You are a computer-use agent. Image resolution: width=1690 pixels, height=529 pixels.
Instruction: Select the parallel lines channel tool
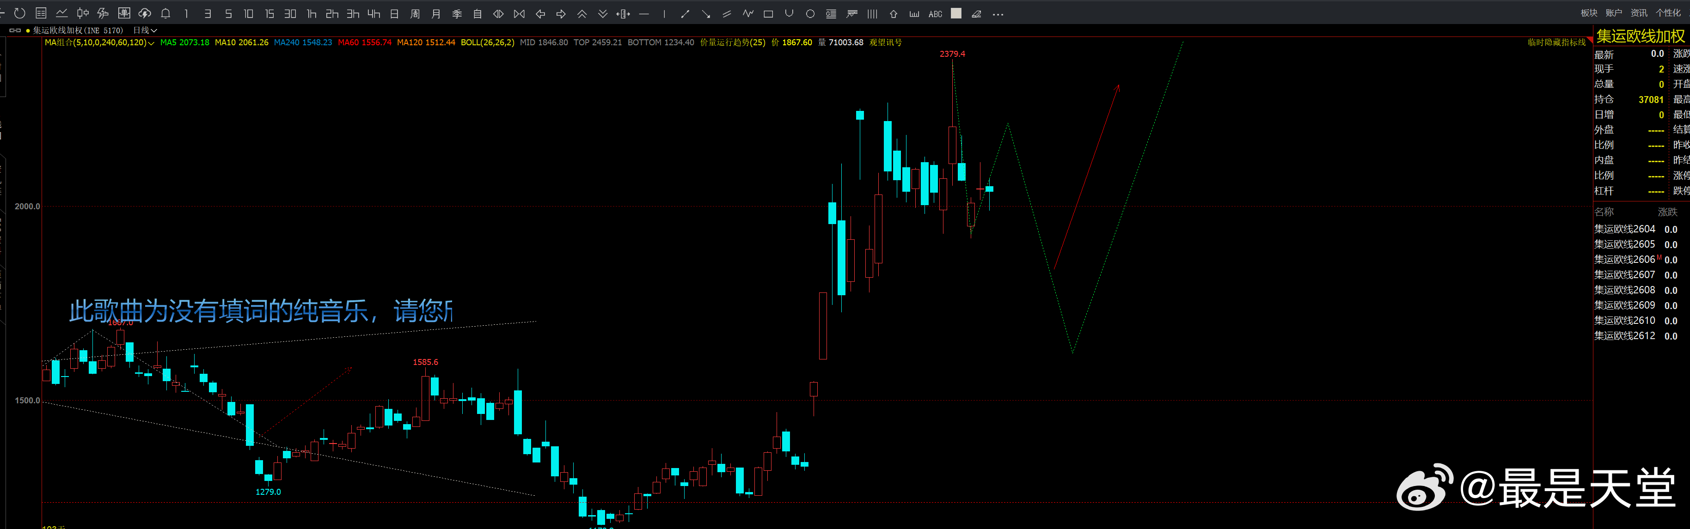[x=726, y=14]
